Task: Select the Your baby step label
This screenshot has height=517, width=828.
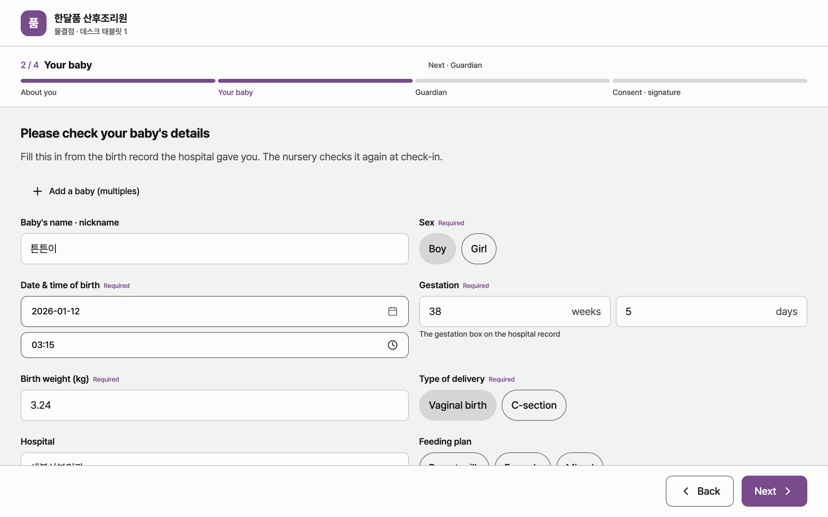Action: [235, 92]
